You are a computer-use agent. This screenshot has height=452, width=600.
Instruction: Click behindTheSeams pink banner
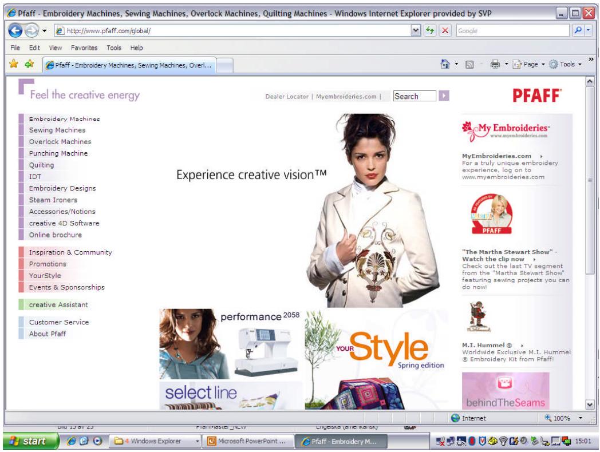[506, 390]
